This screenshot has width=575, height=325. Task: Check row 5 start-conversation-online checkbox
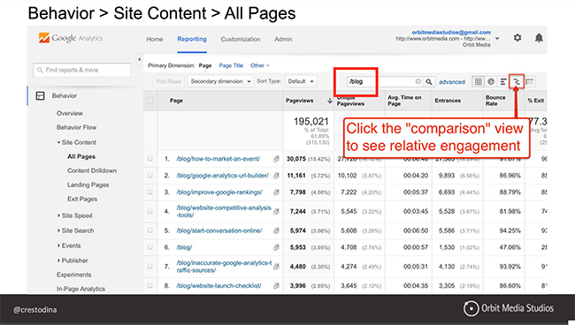[150, 231]
